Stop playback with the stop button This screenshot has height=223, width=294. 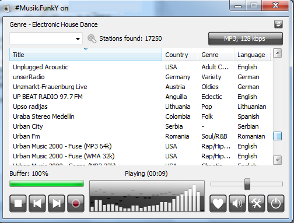[x=18, y=203]
